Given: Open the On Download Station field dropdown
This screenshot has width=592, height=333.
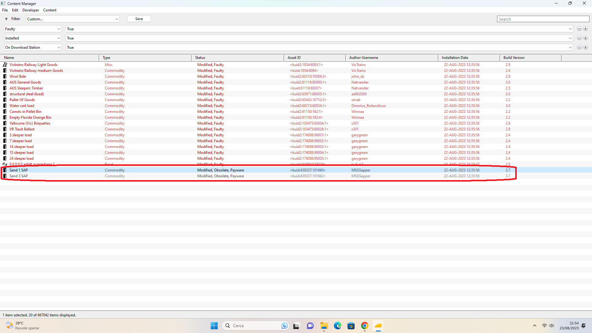Looking at the screenshot, I should point(33,47).
